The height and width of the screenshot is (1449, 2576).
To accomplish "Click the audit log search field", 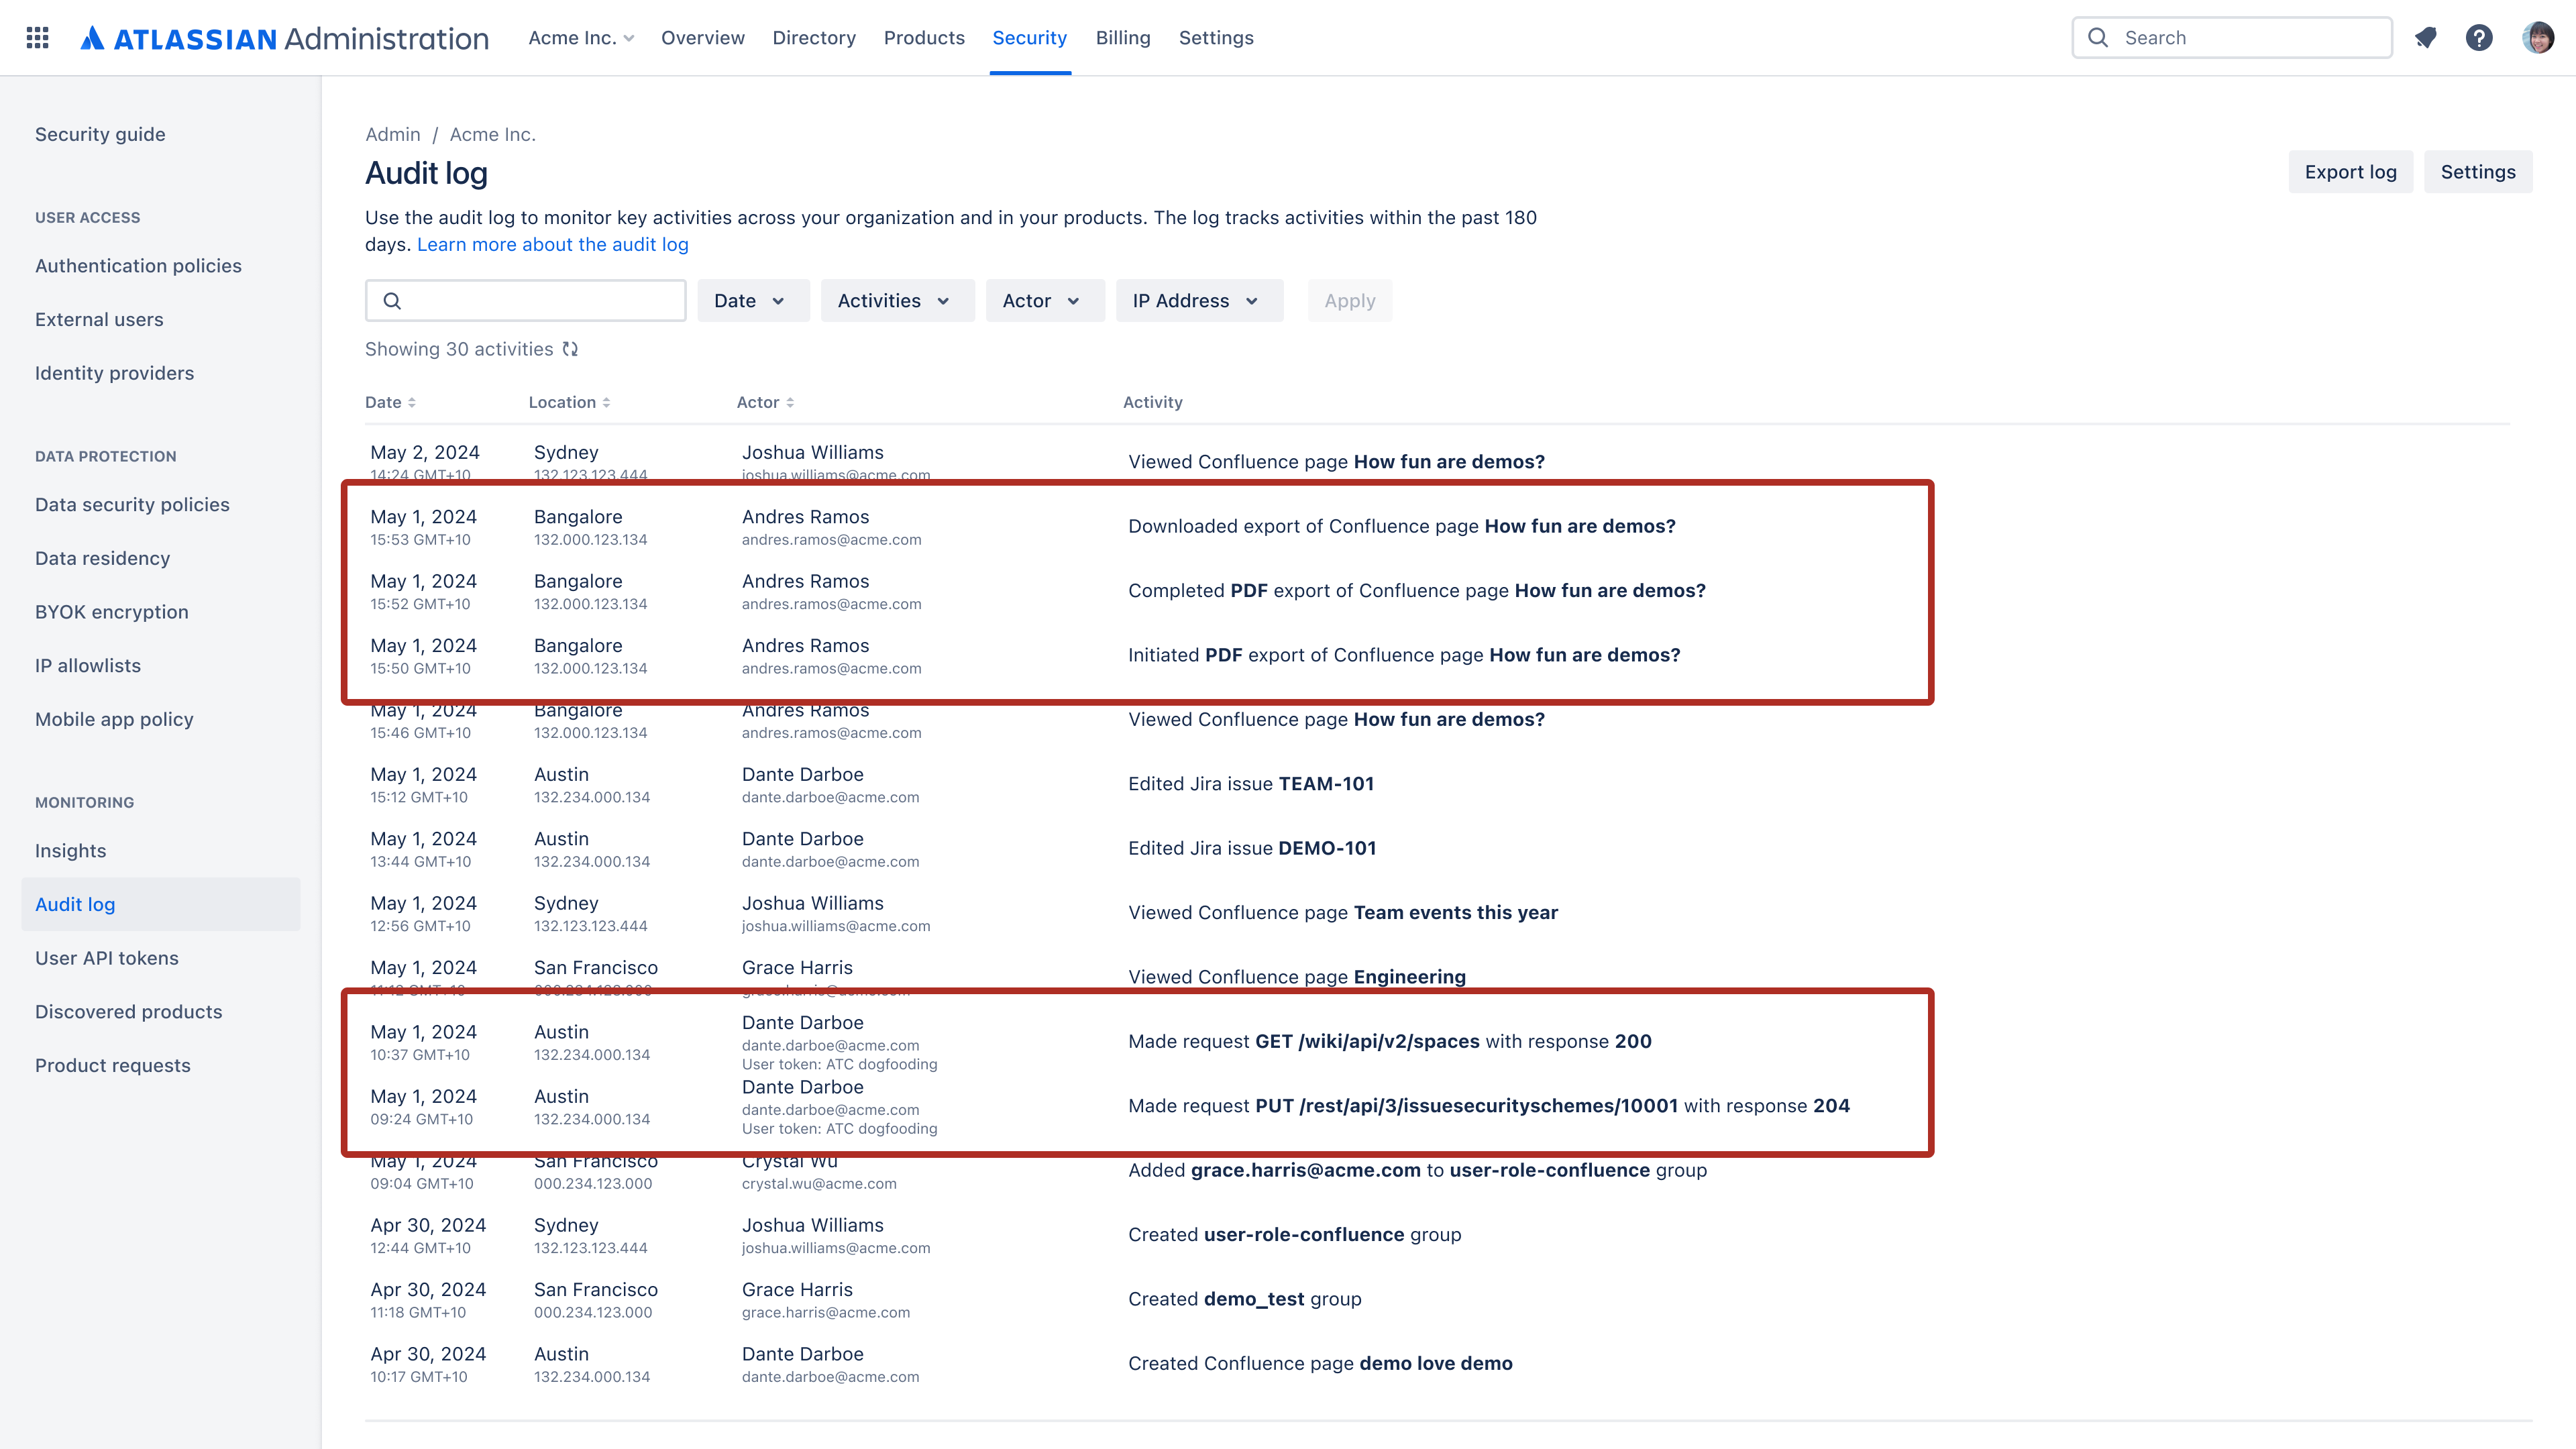I will point(525,301).
